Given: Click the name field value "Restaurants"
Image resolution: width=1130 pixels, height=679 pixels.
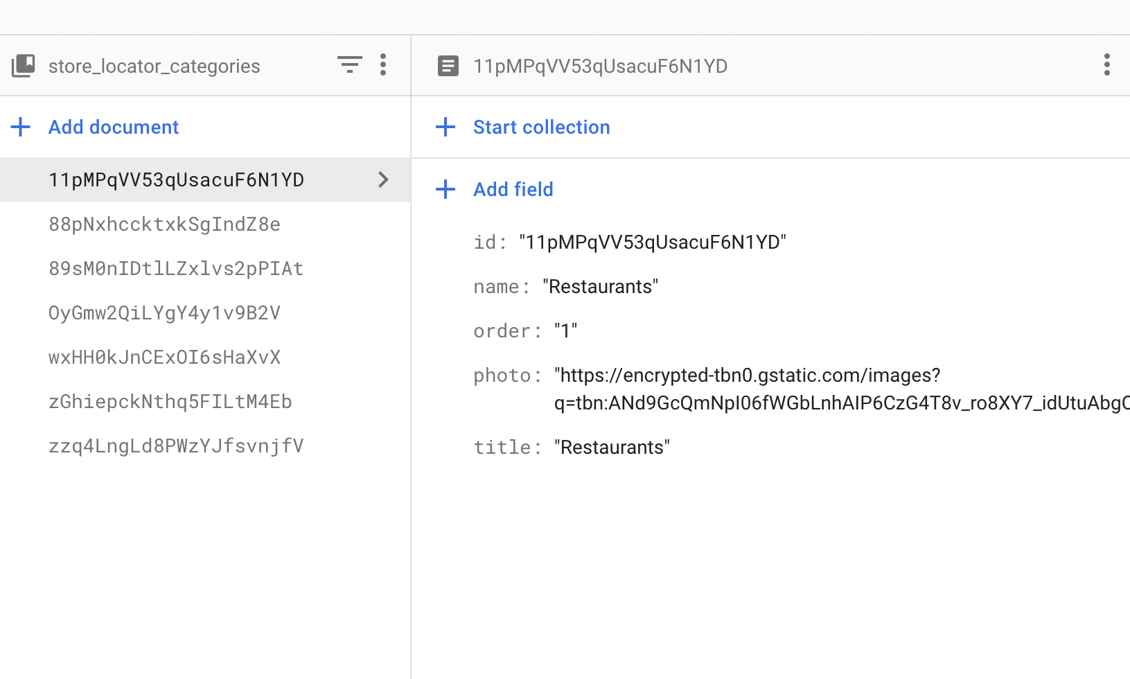Looking at the screenshot, I should [600, 287].
